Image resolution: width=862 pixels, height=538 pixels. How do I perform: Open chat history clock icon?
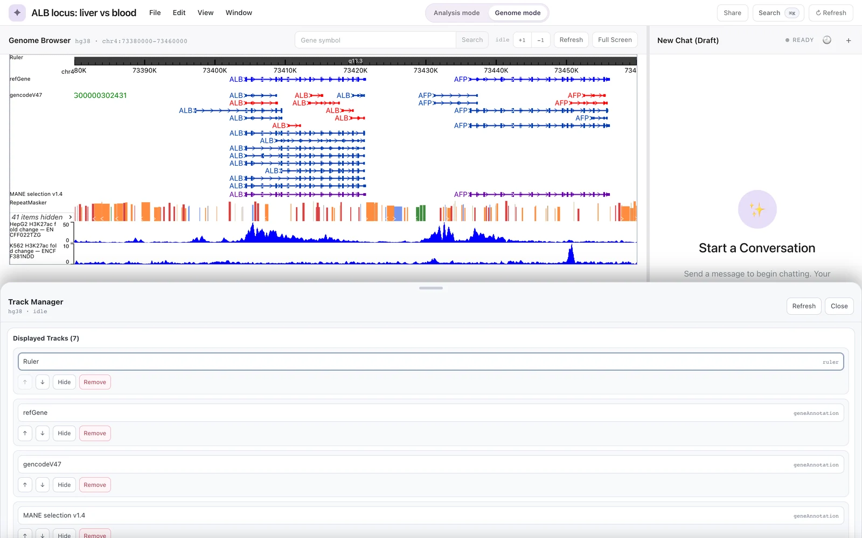pyautogui.click(x=827, y=40)
